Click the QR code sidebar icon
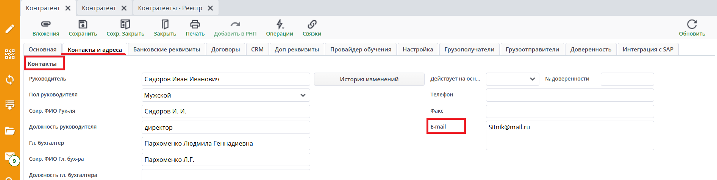The image size is (717, 180). click(10, 54)
